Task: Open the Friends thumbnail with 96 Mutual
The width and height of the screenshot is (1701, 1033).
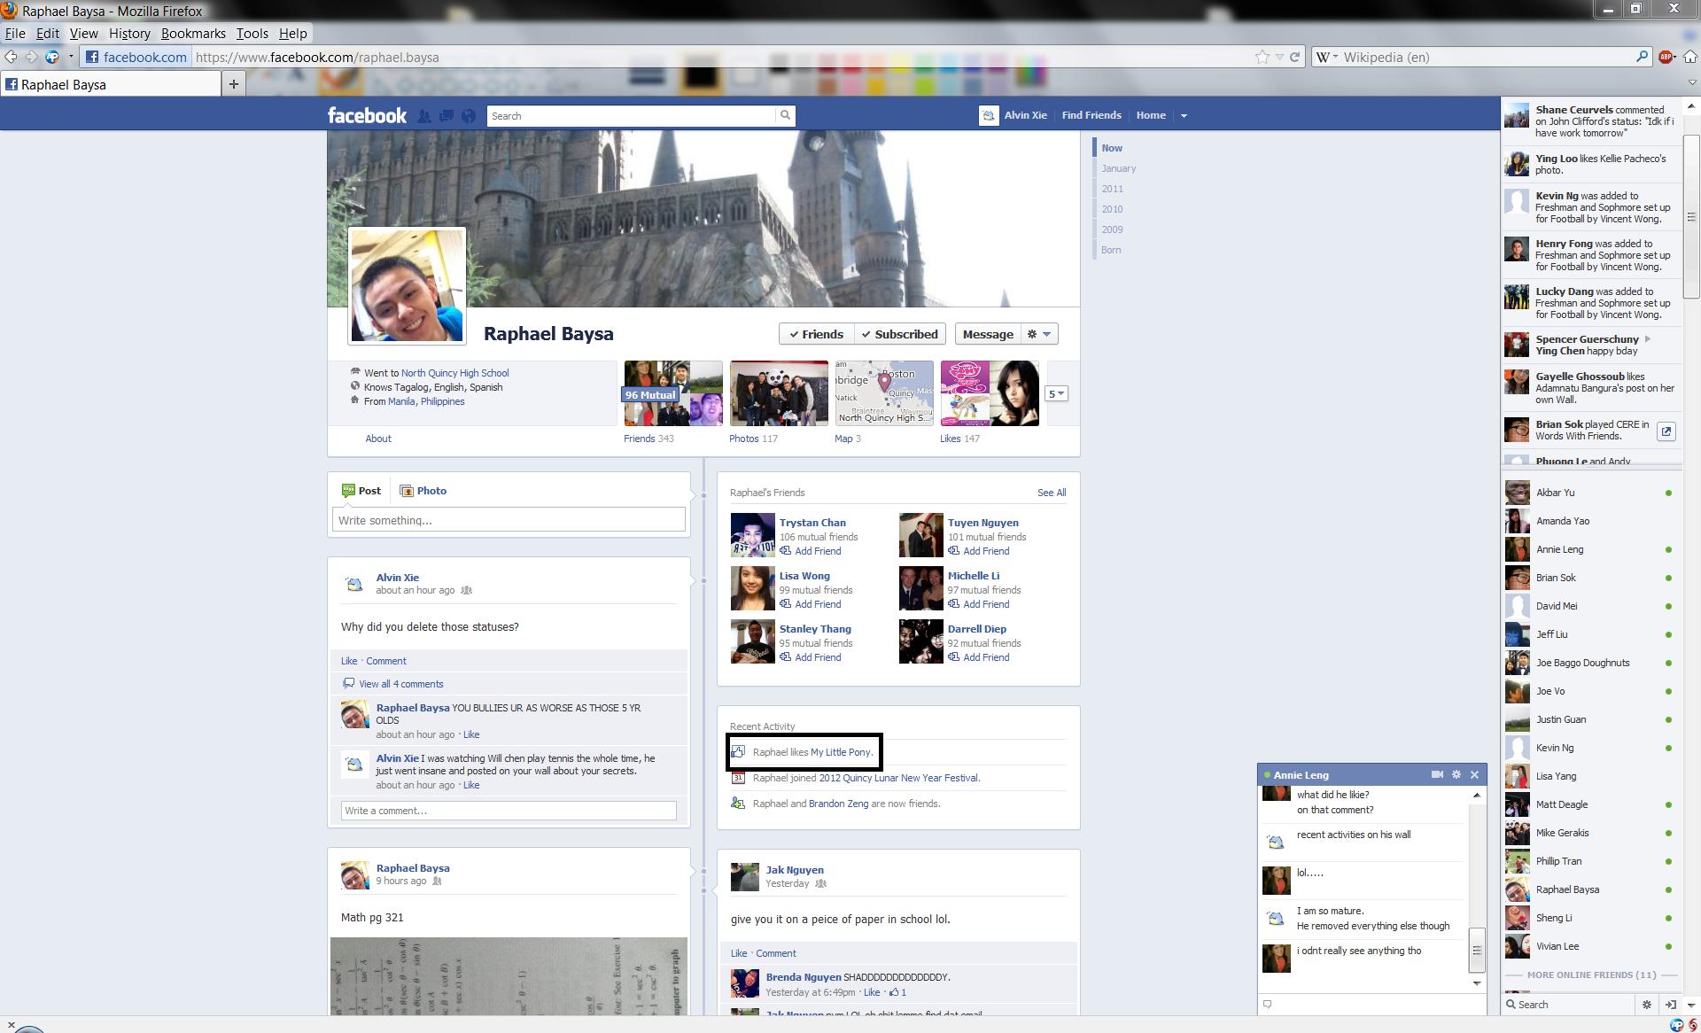Action: click(673, 393)
